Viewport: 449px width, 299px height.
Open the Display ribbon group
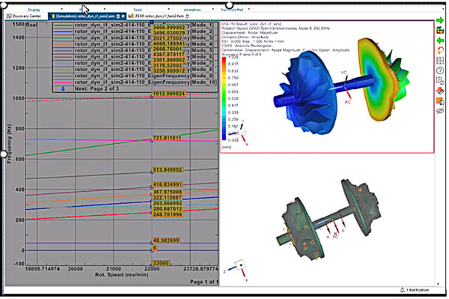[x=34, y=10]
